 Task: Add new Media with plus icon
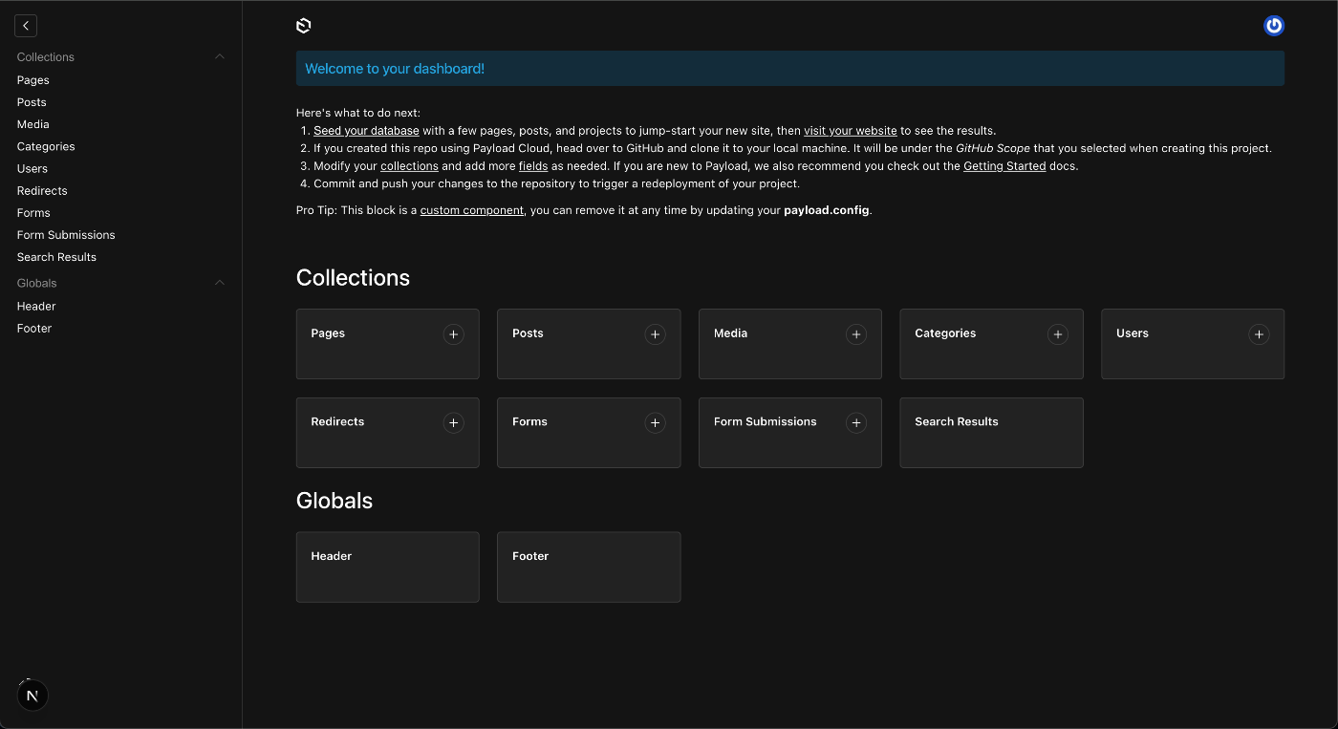pos(856,334)
